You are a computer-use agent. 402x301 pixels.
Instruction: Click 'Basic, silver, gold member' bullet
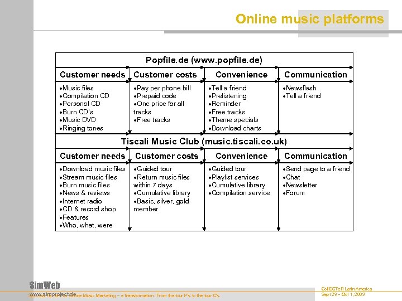click(x=161, y=205)
